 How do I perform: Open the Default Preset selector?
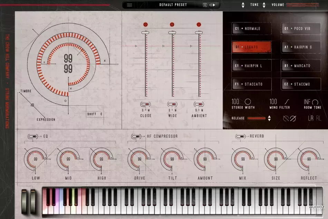point(173,4)
